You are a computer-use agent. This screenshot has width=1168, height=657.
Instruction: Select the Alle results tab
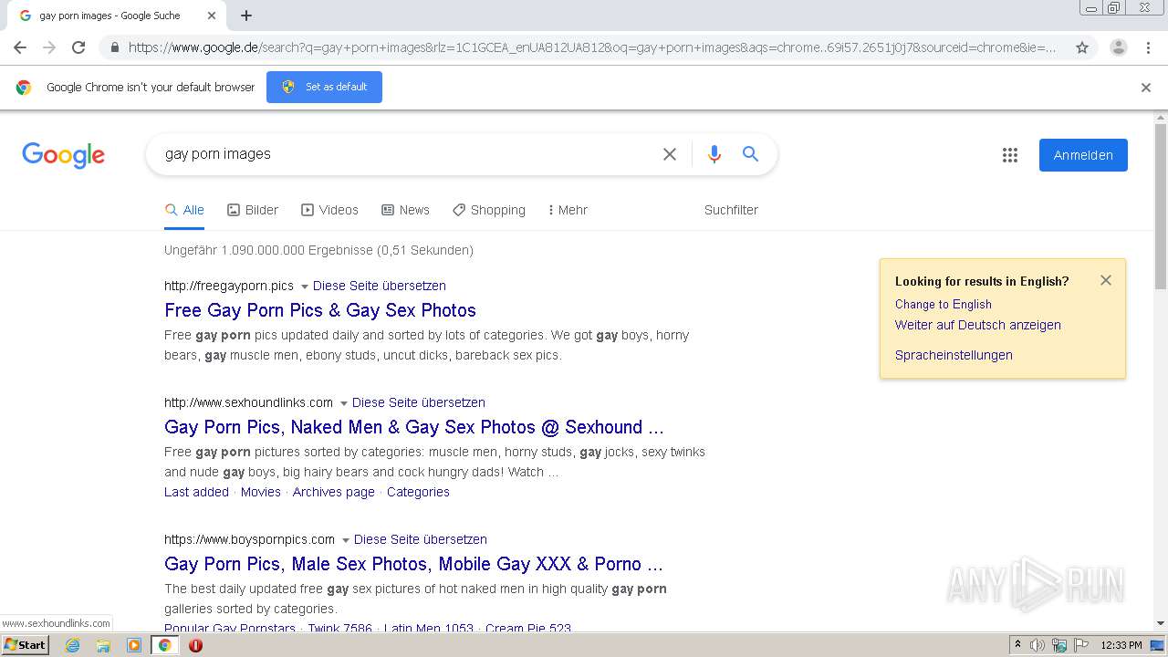tap(184, 210)
